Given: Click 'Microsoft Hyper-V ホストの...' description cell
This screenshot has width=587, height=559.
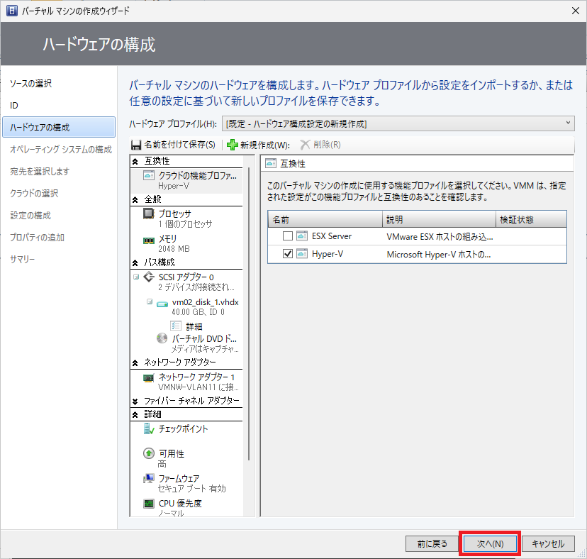Looking at the screenshot, I should pyautogui.click(x=438, y=254).
